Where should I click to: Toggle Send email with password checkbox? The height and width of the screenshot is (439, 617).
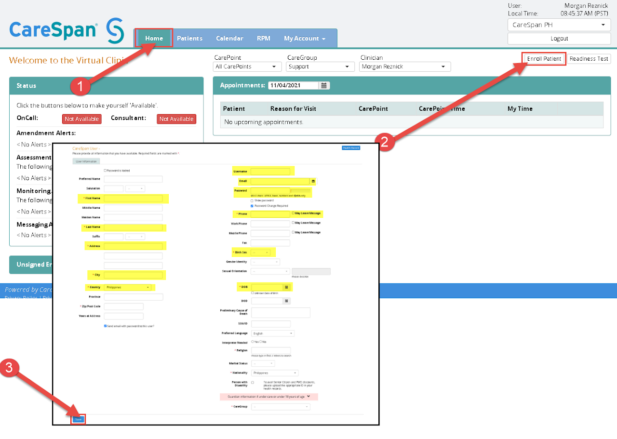pyautogui.click(x=106, y=326)
